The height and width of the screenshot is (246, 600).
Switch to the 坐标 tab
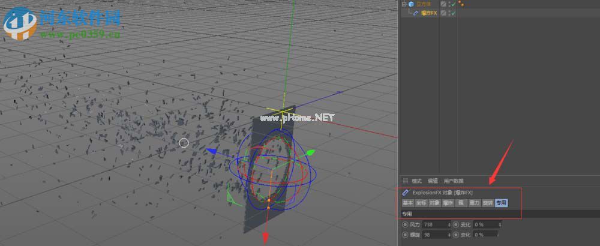point(421,203)
